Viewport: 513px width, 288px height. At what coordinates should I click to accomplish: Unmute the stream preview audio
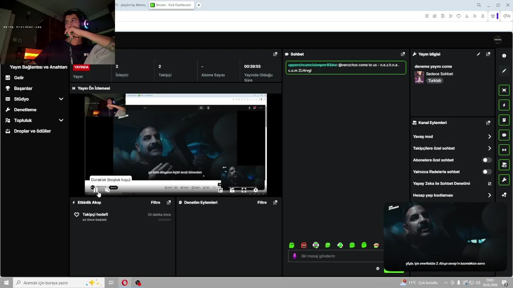pos(107,190)
